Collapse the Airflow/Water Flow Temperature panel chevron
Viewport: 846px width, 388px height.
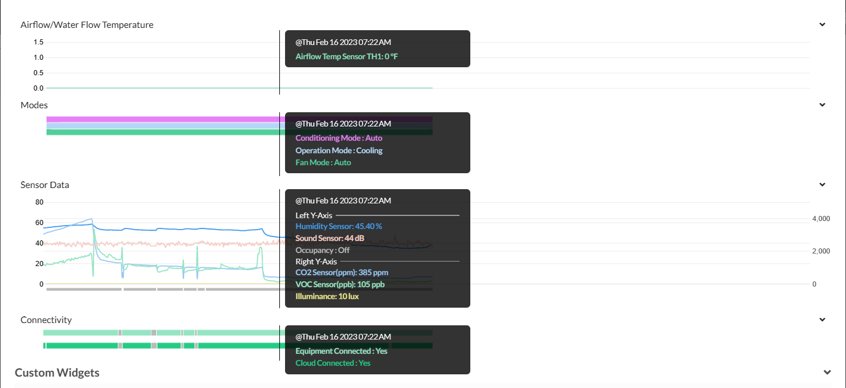pos(822,24)
